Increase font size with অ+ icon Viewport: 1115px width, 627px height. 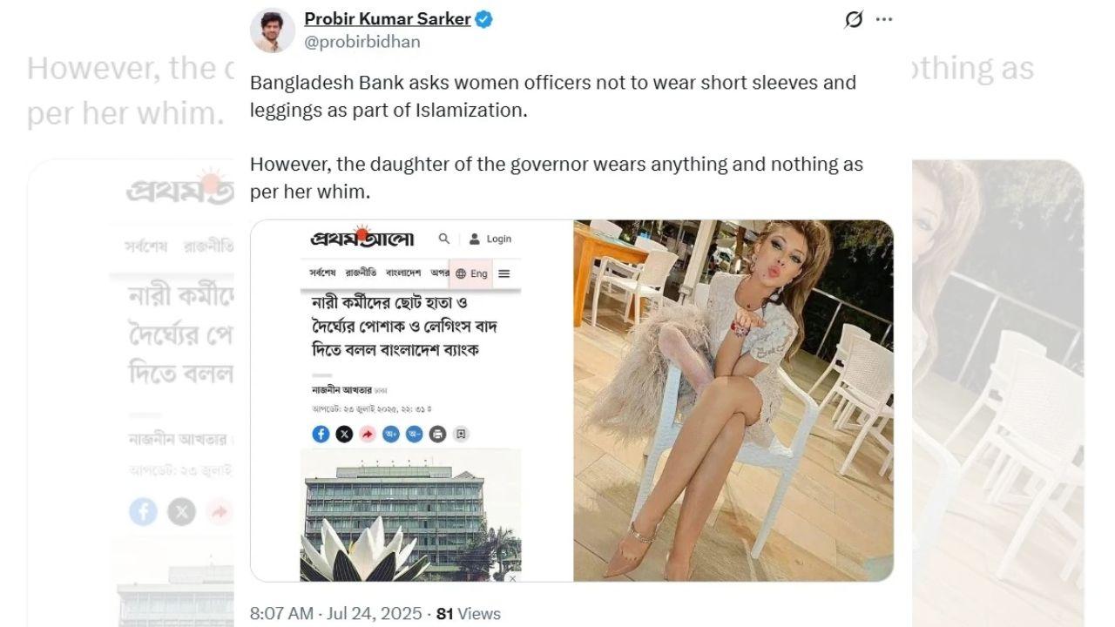tap(391, 434)
